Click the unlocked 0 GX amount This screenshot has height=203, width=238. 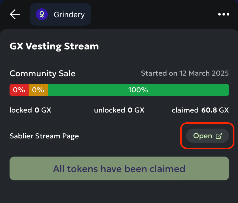tap(119, 110)
